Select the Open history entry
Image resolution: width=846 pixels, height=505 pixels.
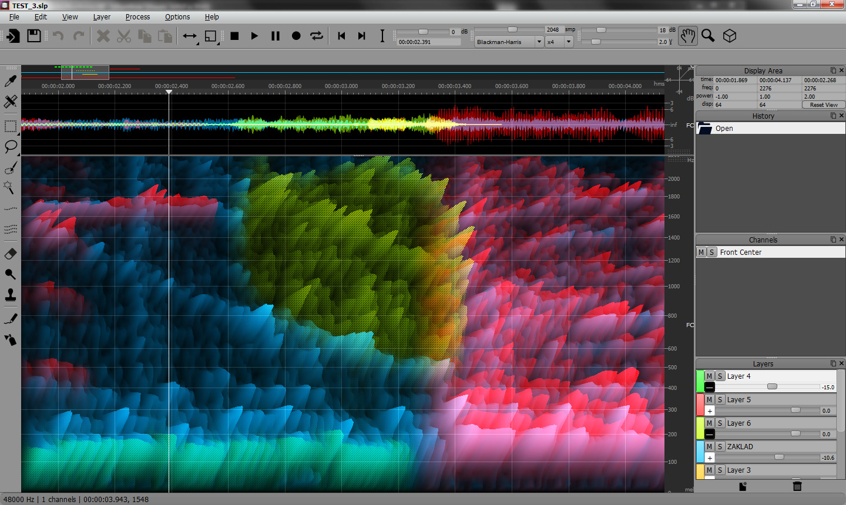771,128
